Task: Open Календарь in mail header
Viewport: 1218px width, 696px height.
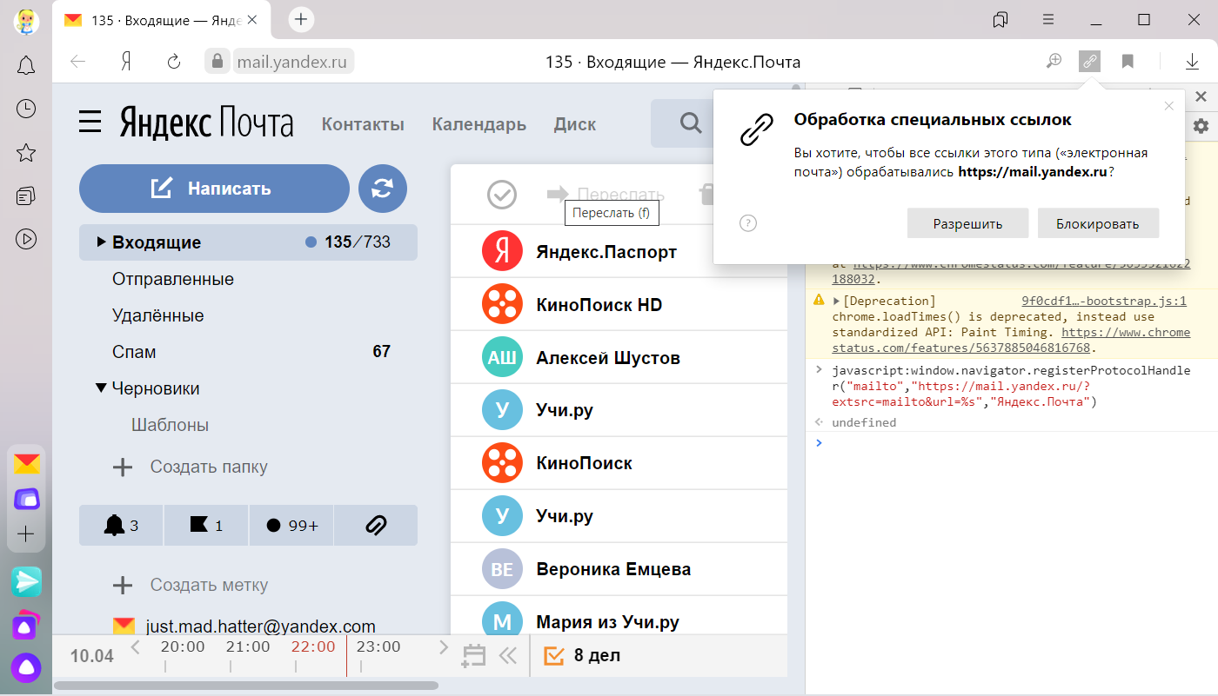Action: pos(479,124)
